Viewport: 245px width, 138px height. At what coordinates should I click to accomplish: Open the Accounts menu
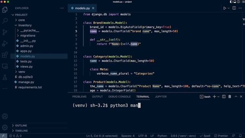(x=5, y=116)
